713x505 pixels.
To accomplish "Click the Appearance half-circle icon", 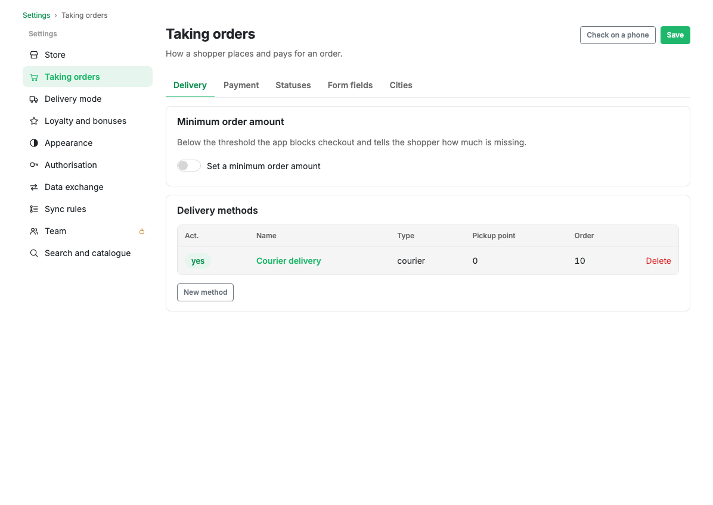I will (34, 143).
